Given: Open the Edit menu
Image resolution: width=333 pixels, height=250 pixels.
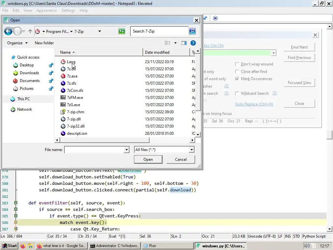Looking at the screenshot, I should (16, 10).
